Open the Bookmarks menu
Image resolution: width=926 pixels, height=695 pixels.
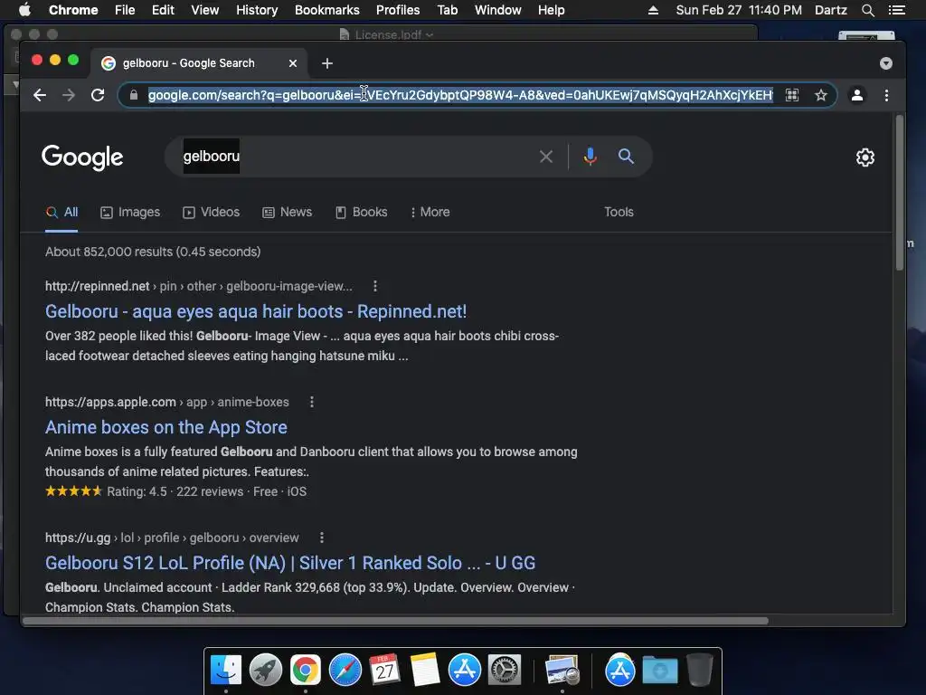[327, 10]
